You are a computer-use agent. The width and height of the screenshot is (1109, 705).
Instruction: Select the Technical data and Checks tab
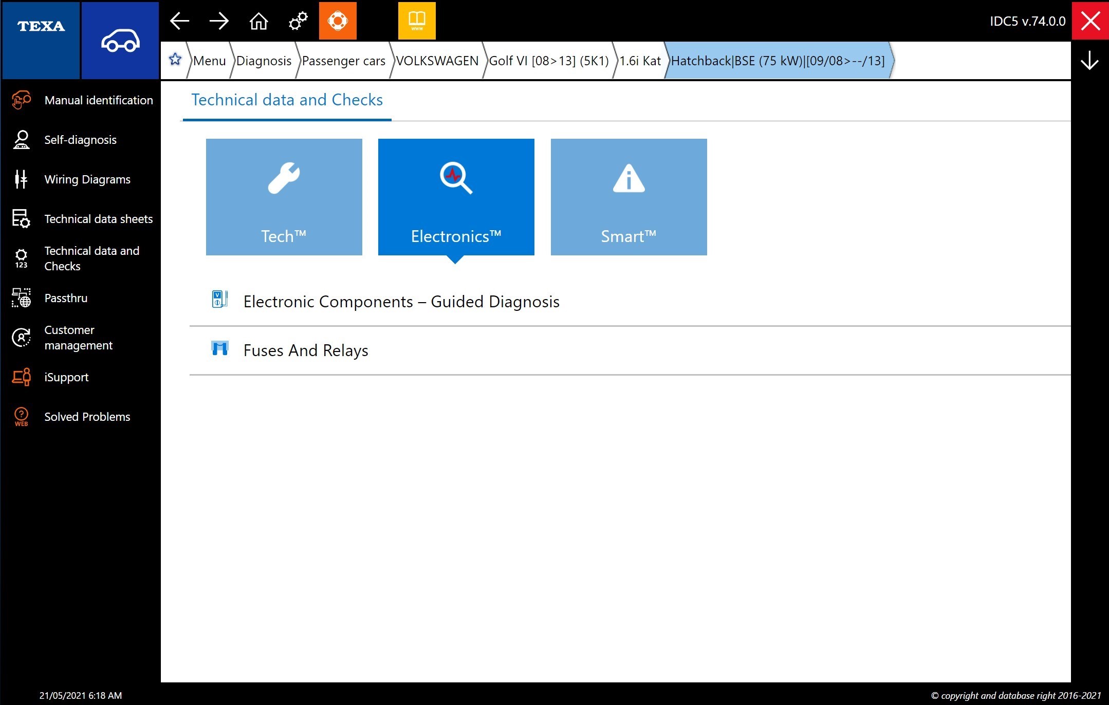click(x=287, y=100)
